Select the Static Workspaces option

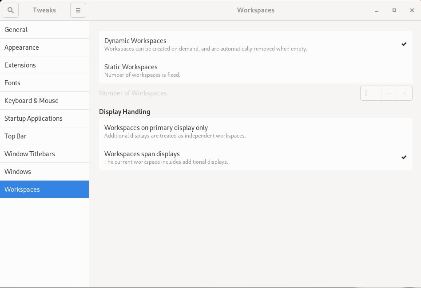pos(256,70)
